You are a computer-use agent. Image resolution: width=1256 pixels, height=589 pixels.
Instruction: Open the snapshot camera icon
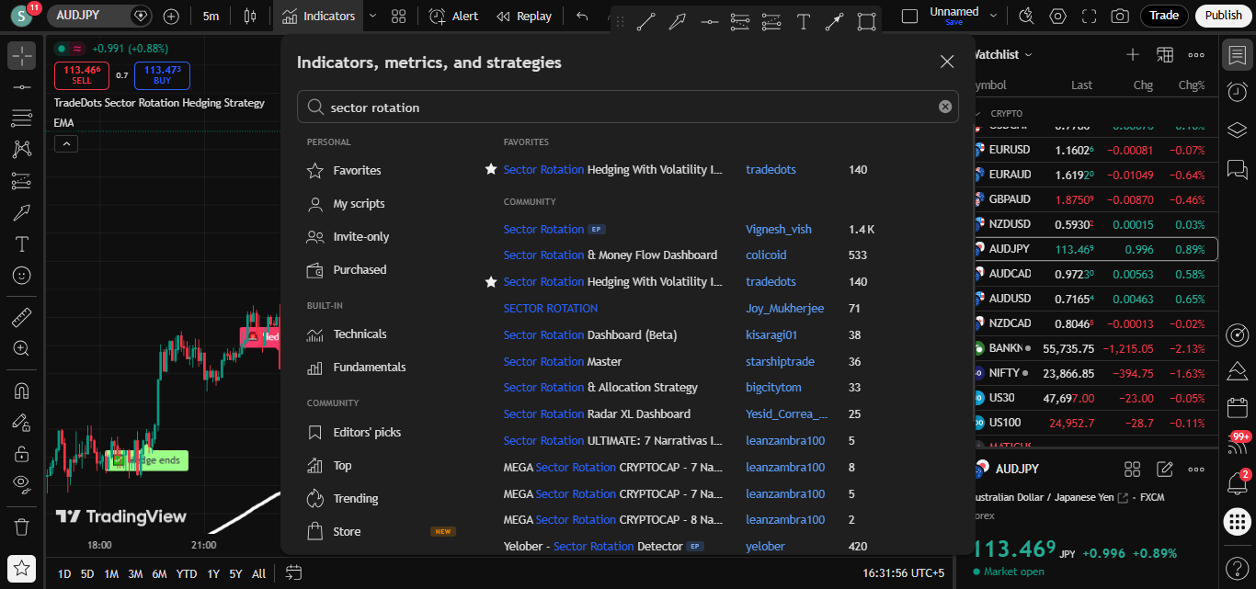[1119, 16]
